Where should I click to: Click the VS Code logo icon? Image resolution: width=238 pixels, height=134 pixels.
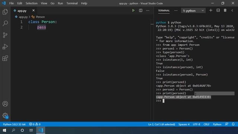click(x=4, y=3)
